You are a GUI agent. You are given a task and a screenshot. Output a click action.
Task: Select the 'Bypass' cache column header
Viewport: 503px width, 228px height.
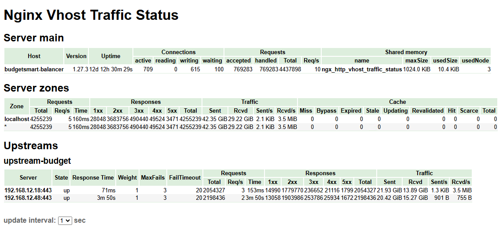tap(326, 110)
